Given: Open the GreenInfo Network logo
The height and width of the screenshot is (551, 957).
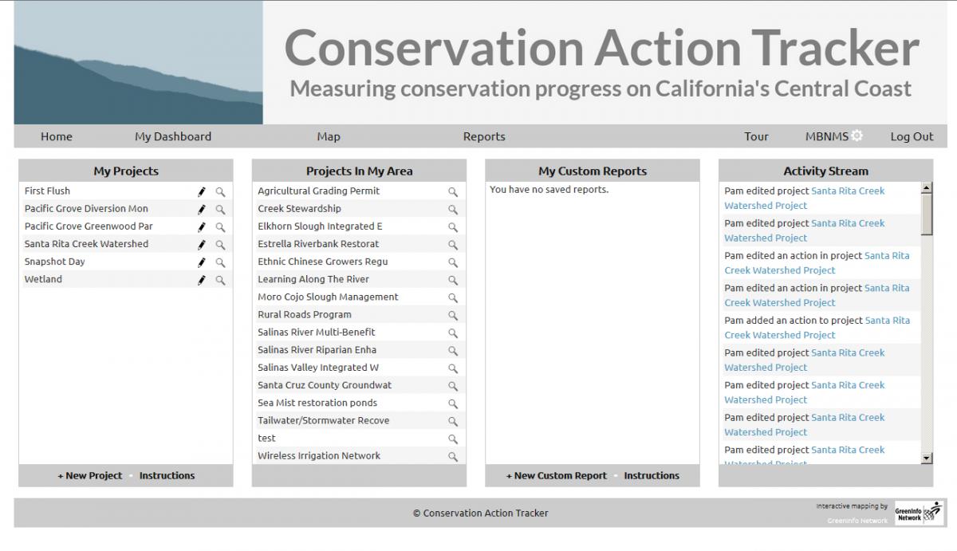Looking at the screenshot, I should pos(918,514).
